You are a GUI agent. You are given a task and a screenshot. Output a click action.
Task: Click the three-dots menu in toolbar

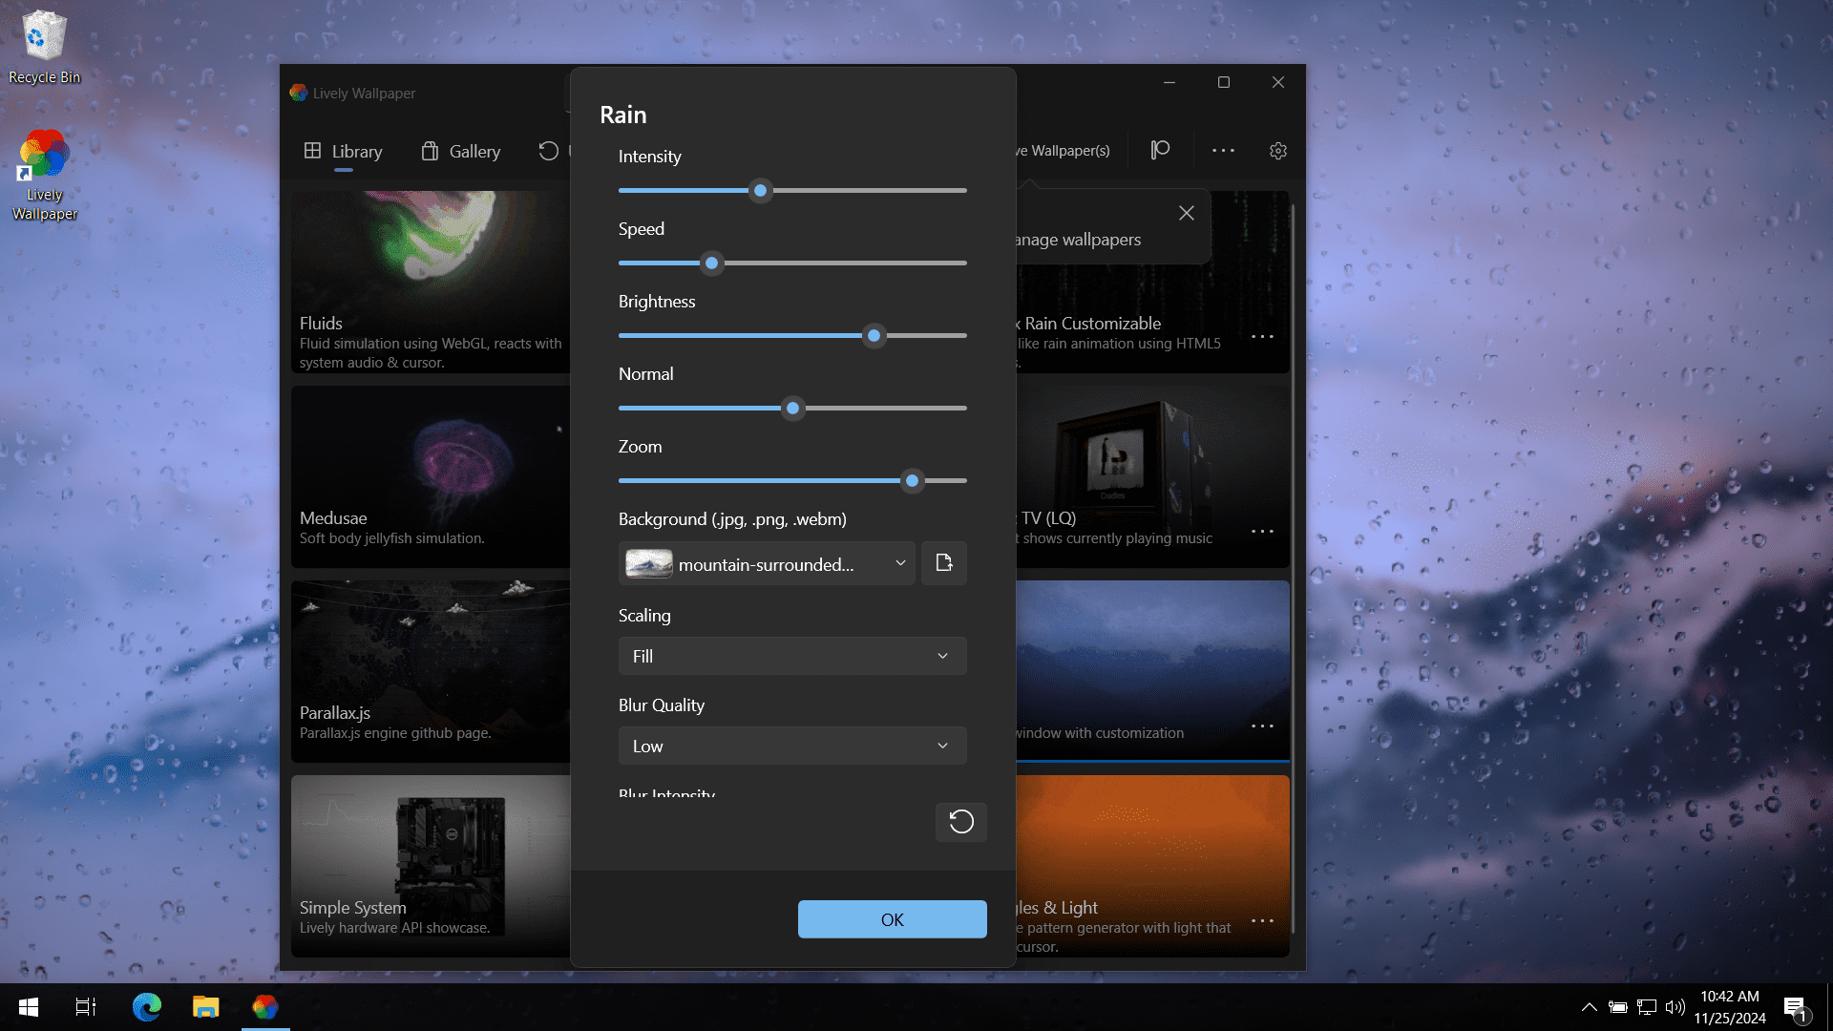[1223, 151]
